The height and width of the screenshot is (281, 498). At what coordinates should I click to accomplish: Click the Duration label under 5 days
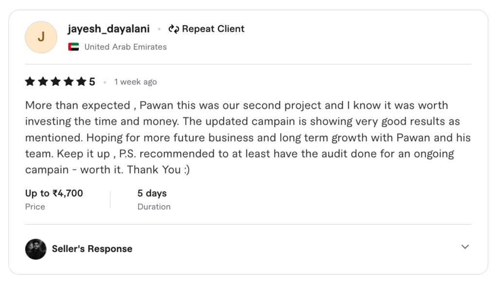pos(154,207)
